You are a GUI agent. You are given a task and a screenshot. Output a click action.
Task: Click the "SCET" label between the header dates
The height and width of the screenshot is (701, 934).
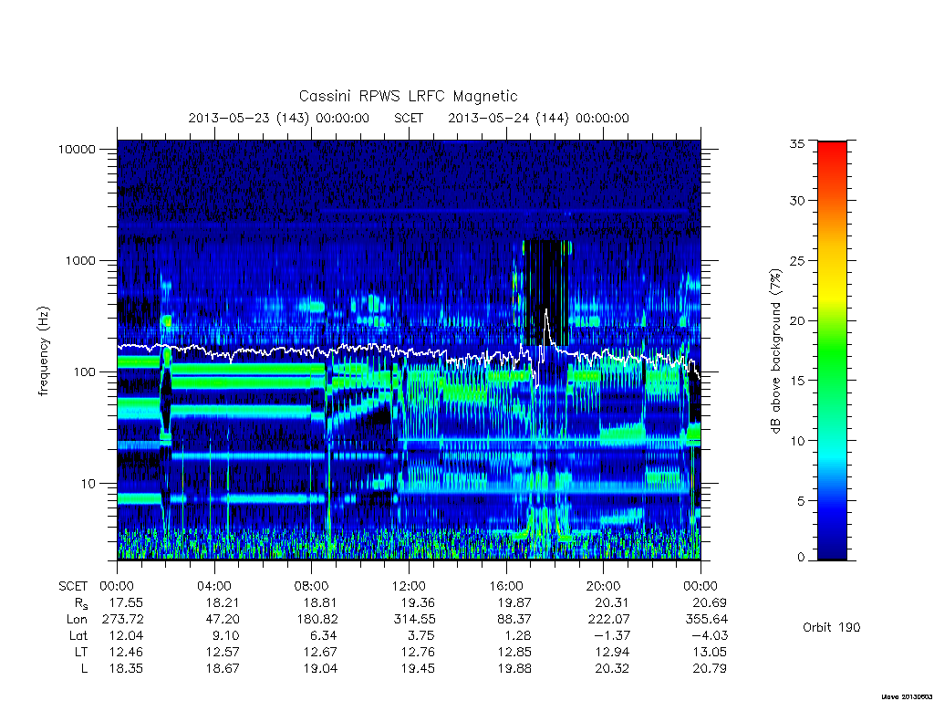tap(409, 118)
